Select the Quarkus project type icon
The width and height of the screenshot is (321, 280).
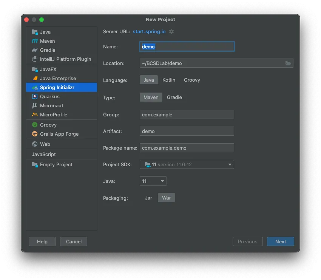(x=35, y=96)
